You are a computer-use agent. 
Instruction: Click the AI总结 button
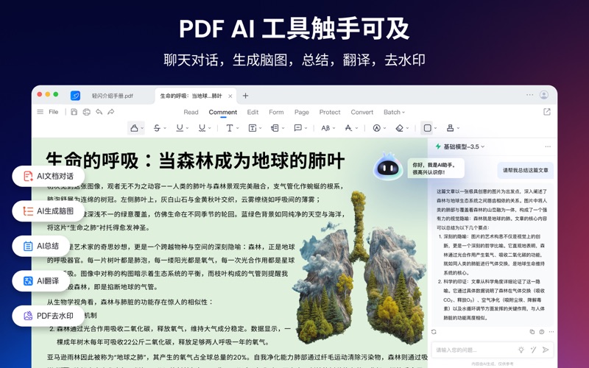(x=41, y=246)
